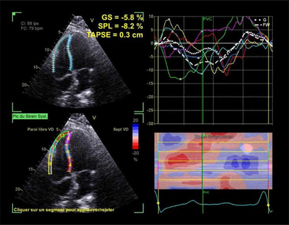
Task: Click the G dotted-line legend entry
Action: pyautogui.click(x=262, y=19)
